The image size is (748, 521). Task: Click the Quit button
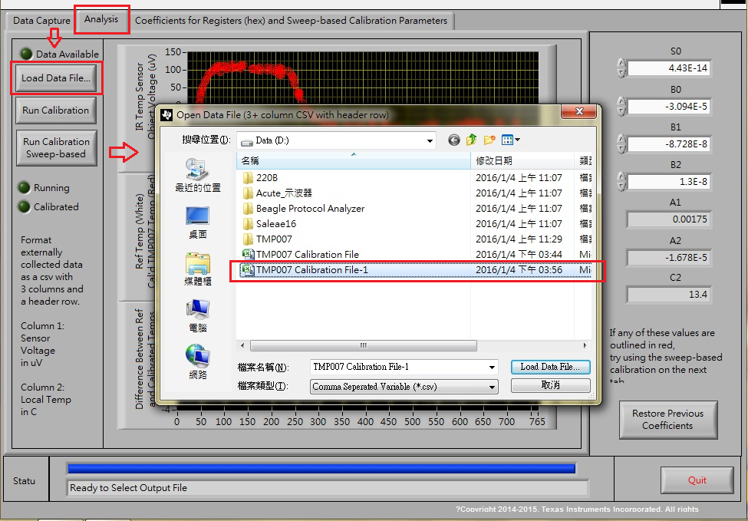point(697,480)
